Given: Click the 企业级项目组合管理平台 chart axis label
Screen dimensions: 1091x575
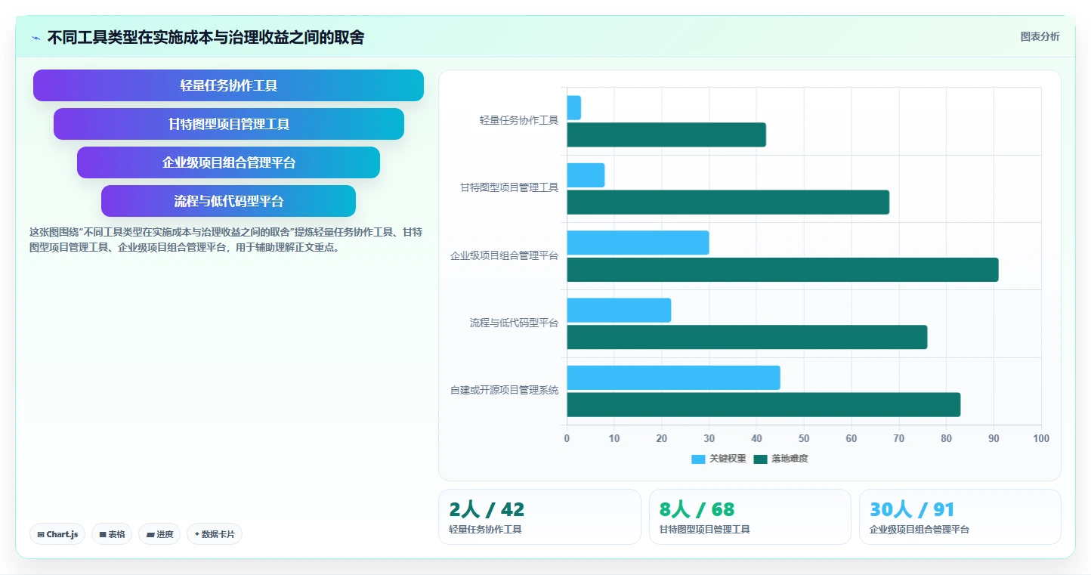Looking at the screenshot, I should (x=505, y=255).
